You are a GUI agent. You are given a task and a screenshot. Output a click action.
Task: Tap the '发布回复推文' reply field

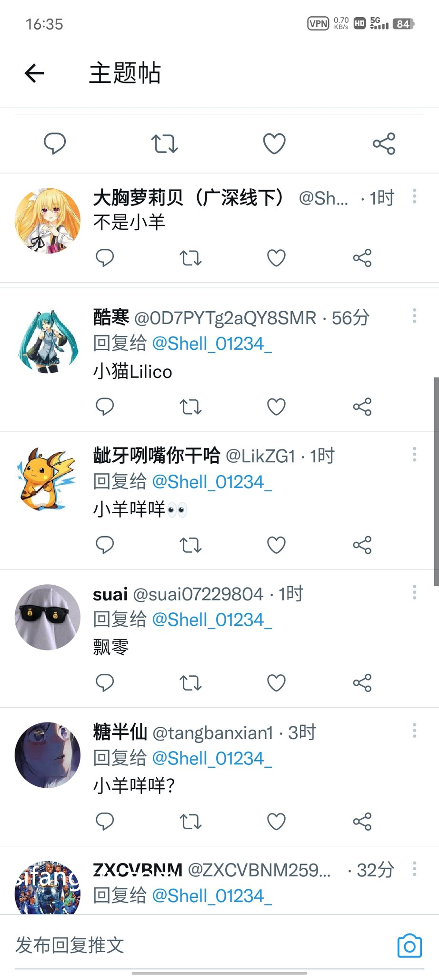200,945
